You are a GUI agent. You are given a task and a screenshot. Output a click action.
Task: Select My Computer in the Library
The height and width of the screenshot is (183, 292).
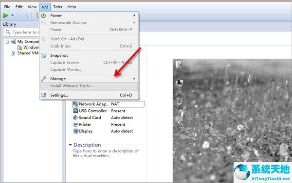(28, 42)
